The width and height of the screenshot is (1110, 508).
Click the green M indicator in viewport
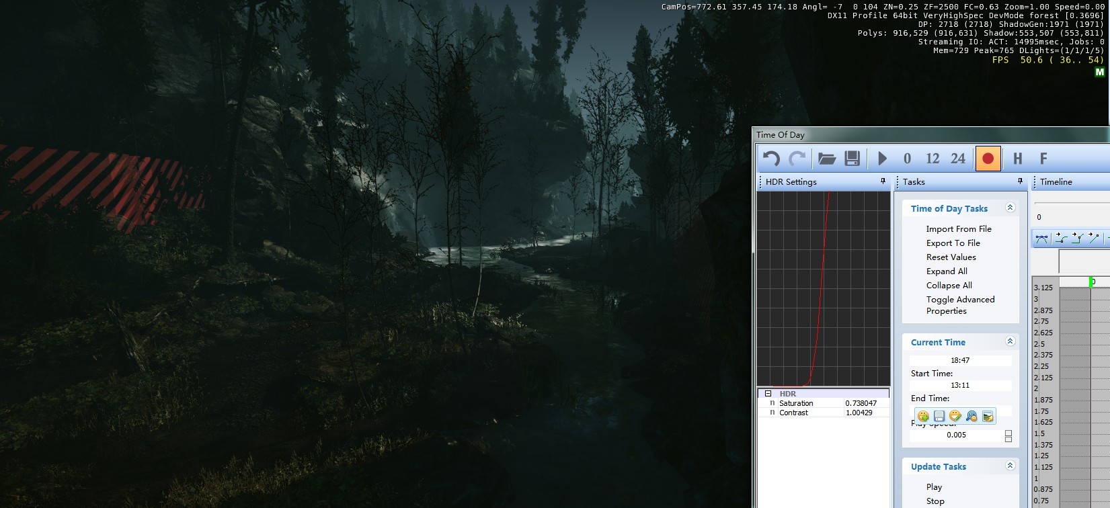pos(1099,72)
